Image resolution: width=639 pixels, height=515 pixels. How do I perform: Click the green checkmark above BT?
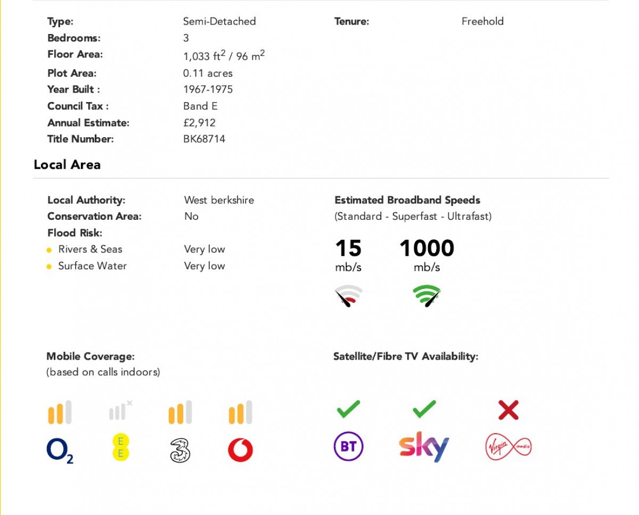coord(349,409)
